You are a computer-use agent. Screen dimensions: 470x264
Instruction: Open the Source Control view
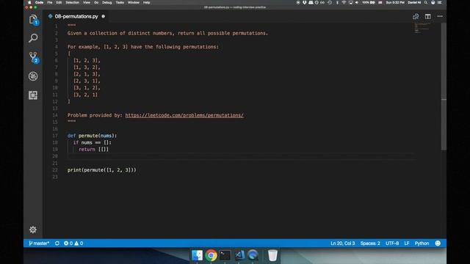tap(33, 57)
